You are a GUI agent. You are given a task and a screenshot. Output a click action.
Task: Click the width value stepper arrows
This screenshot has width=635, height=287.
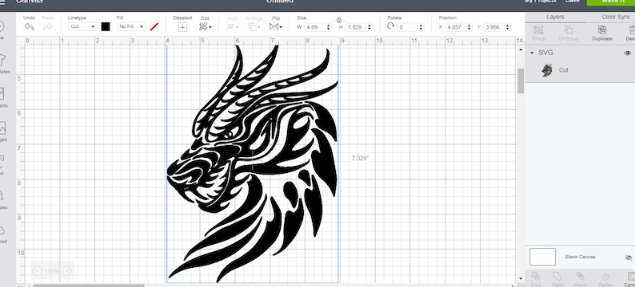click(329, 27)
